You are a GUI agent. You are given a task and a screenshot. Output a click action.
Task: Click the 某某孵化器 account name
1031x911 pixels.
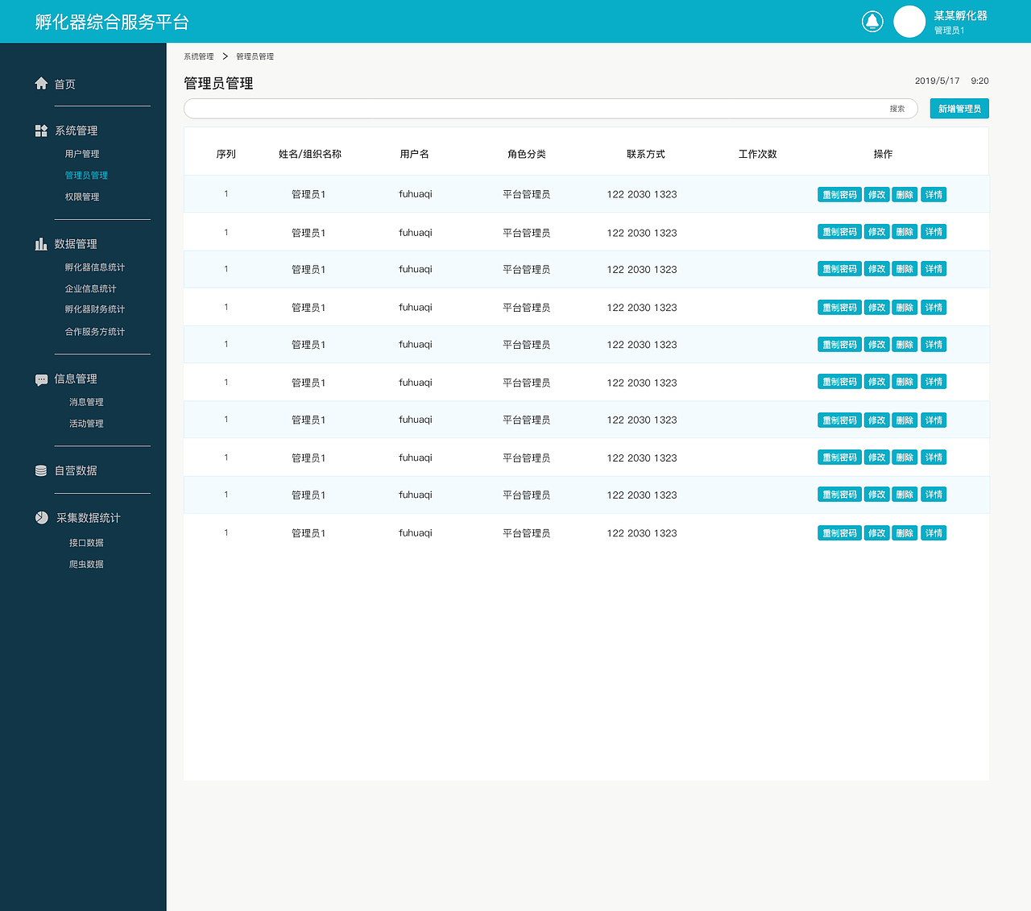pos(961,15)
